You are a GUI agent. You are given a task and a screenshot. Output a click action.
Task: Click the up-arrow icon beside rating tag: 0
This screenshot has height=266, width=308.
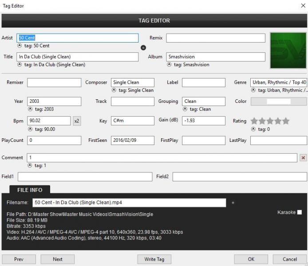point(253,129)
